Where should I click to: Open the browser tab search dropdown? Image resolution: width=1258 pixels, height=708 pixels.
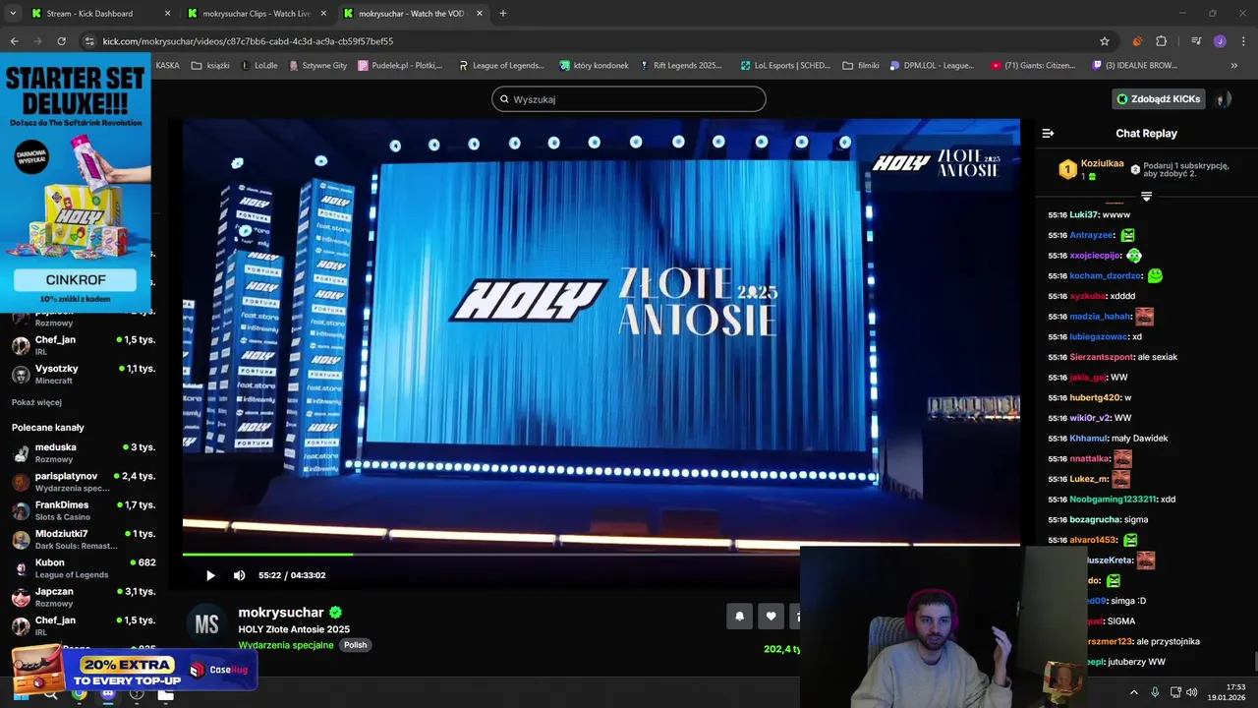pyautogui.click(x=13, y=14)
